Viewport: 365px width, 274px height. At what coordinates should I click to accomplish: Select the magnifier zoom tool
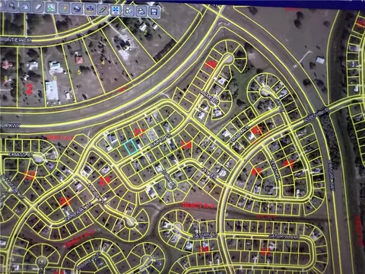[x=12, y=6]
